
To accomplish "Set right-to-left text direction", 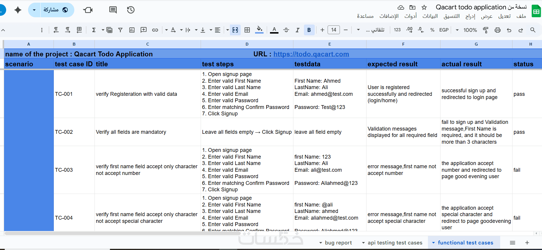I will coord(56,30).
